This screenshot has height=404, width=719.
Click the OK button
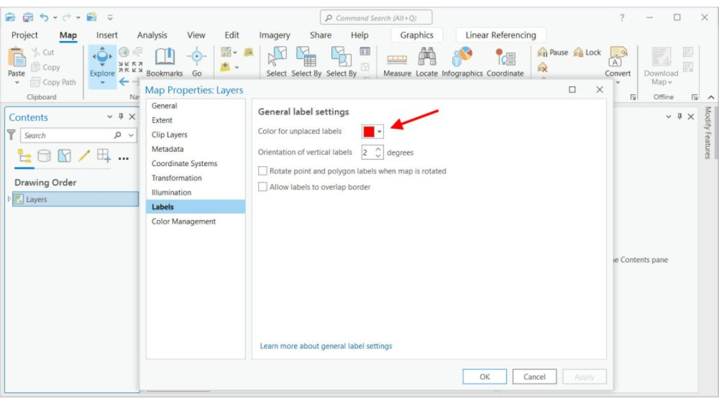click(x=485, y=376)
